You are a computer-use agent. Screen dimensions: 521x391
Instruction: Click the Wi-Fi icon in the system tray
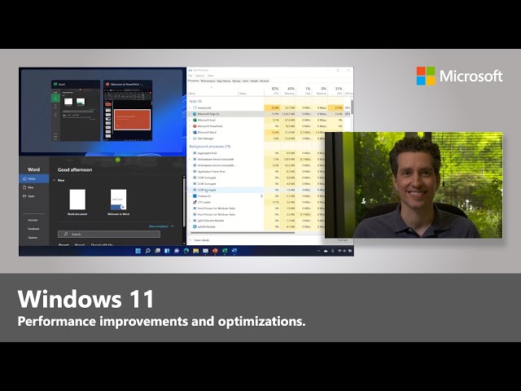339,251
